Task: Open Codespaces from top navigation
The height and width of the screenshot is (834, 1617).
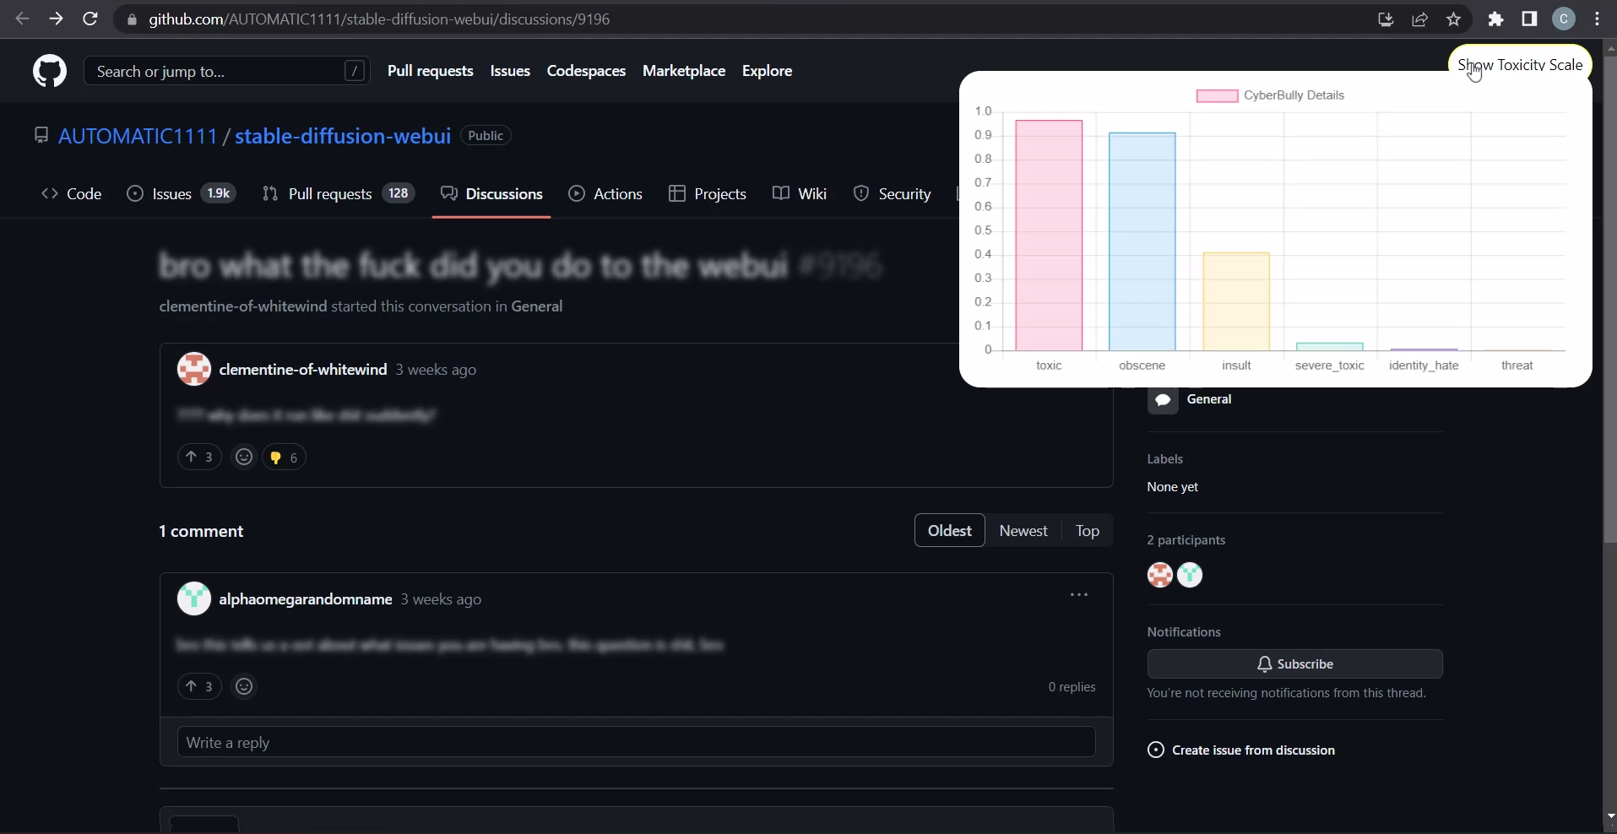Action: pyautogui.click(x=586, y=71)
